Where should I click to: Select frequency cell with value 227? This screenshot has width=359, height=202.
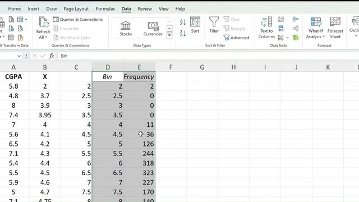pyautogui.click(x=139, y=182)
